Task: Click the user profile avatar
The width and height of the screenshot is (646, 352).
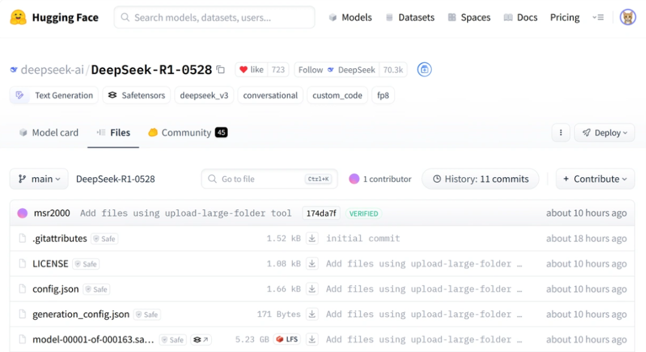Action: pyautogui.click(x=627, y=17)
